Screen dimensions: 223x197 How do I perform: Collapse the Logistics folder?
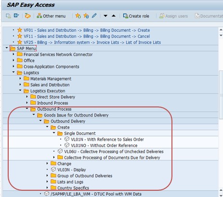tap(13, 72)
